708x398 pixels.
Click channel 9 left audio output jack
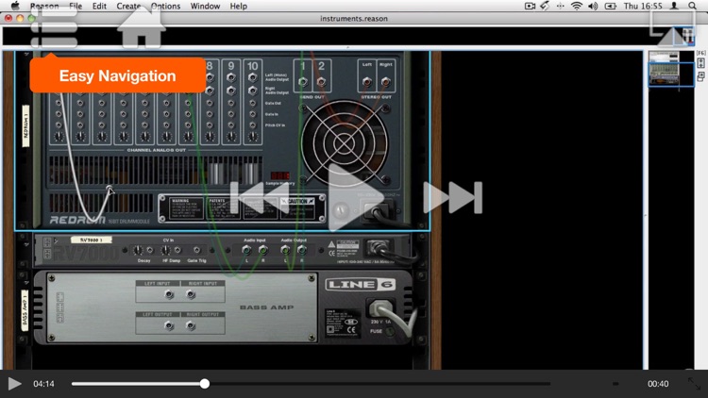coord(230,77)
